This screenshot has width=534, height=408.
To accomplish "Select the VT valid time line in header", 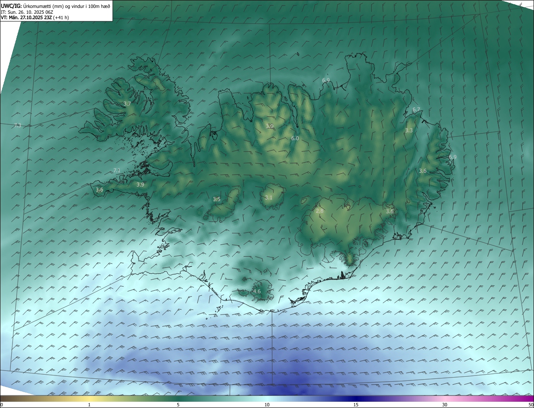I will click(x=35, y=18).
